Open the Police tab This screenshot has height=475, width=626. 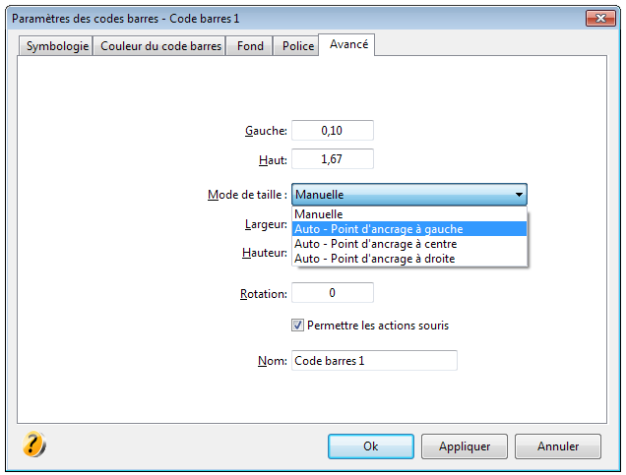pos(297,46)
